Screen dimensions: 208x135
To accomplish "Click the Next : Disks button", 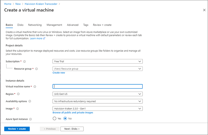I will 72,129.
